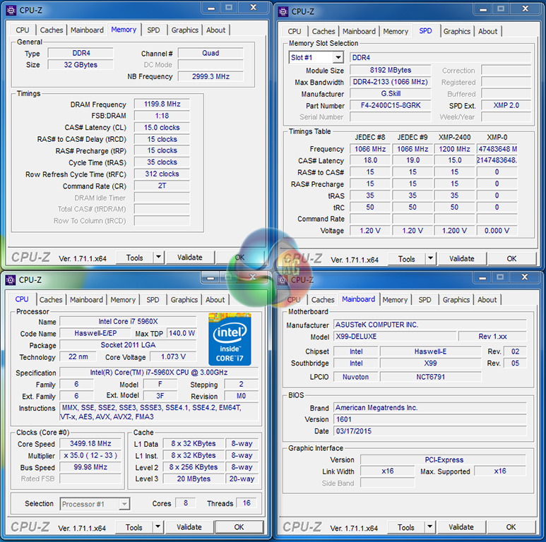Screen dimensions: 546x542
Task: Click the CPU-Z icon in the Memory window title bar
Action: [x=11, y=10]
